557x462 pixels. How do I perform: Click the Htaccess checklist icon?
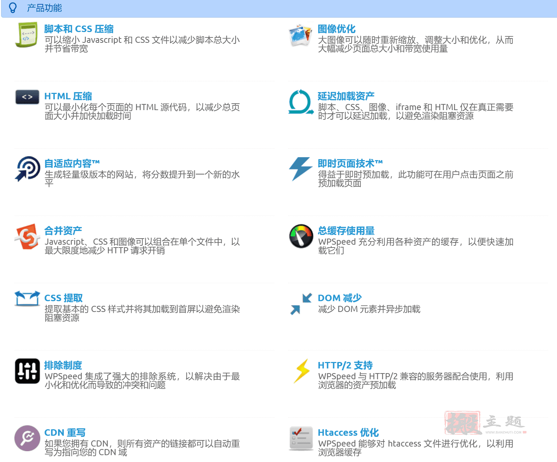click(x=301, y=438)
